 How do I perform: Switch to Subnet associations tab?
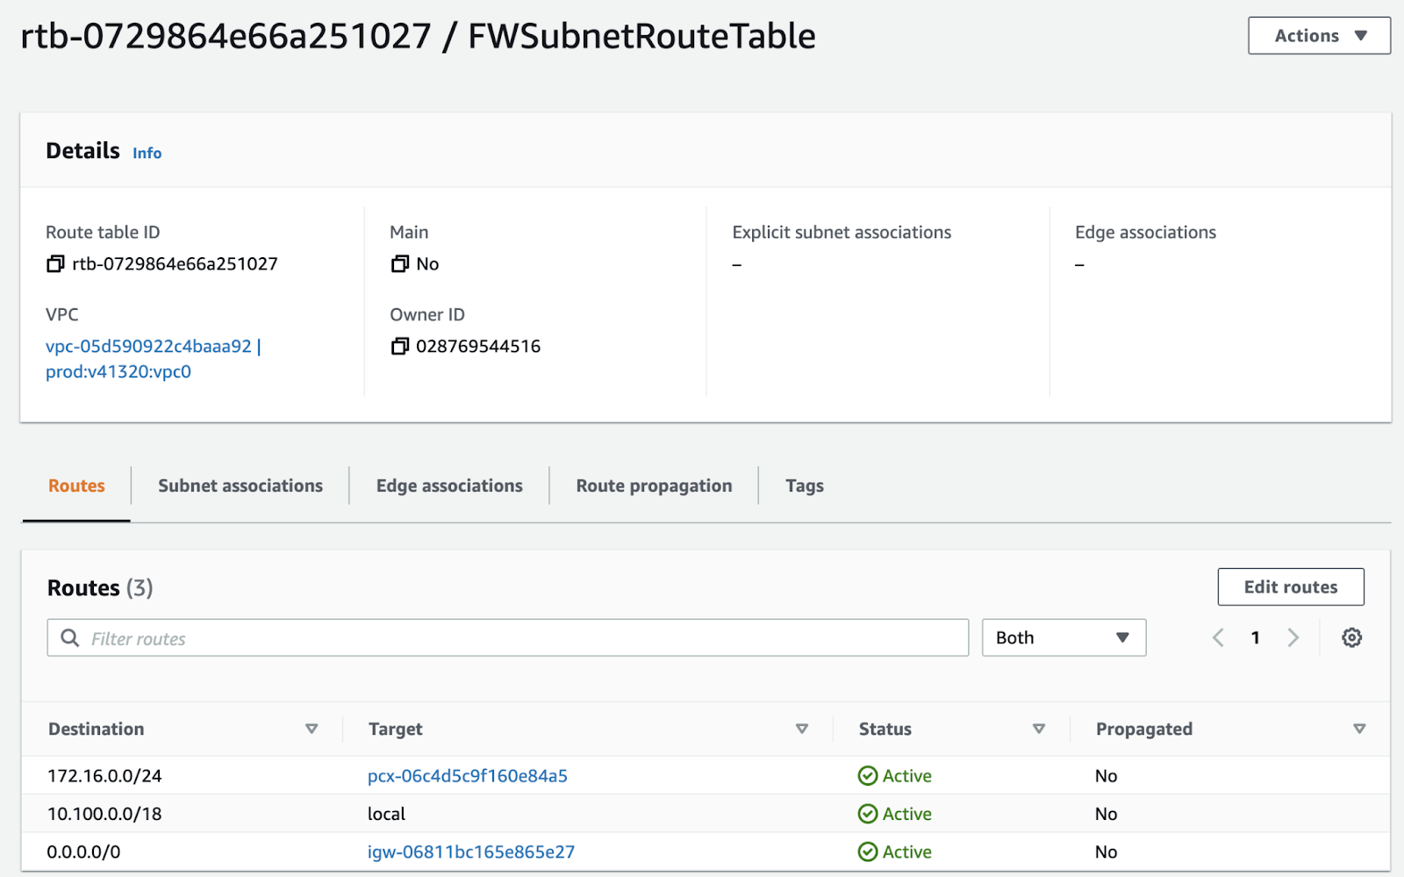240,486
